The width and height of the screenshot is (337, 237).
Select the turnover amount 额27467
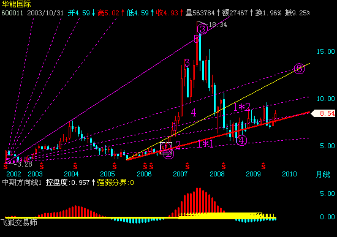[x=235, y=13]
